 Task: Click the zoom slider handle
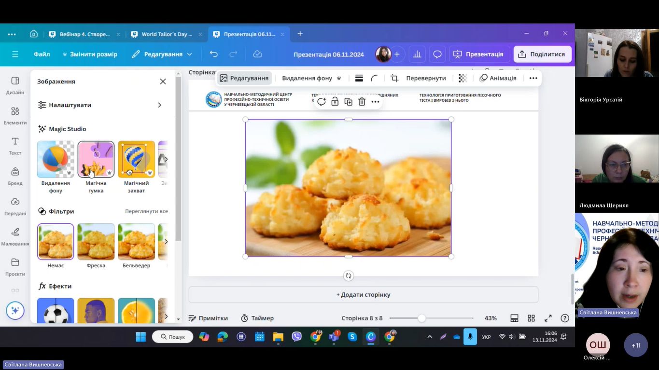[x=421, y=318]
